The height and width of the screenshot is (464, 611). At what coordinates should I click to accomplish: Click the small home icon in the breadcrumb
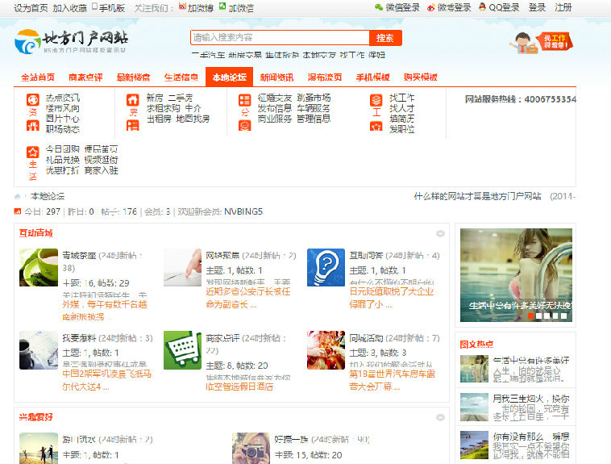point(17,196)
